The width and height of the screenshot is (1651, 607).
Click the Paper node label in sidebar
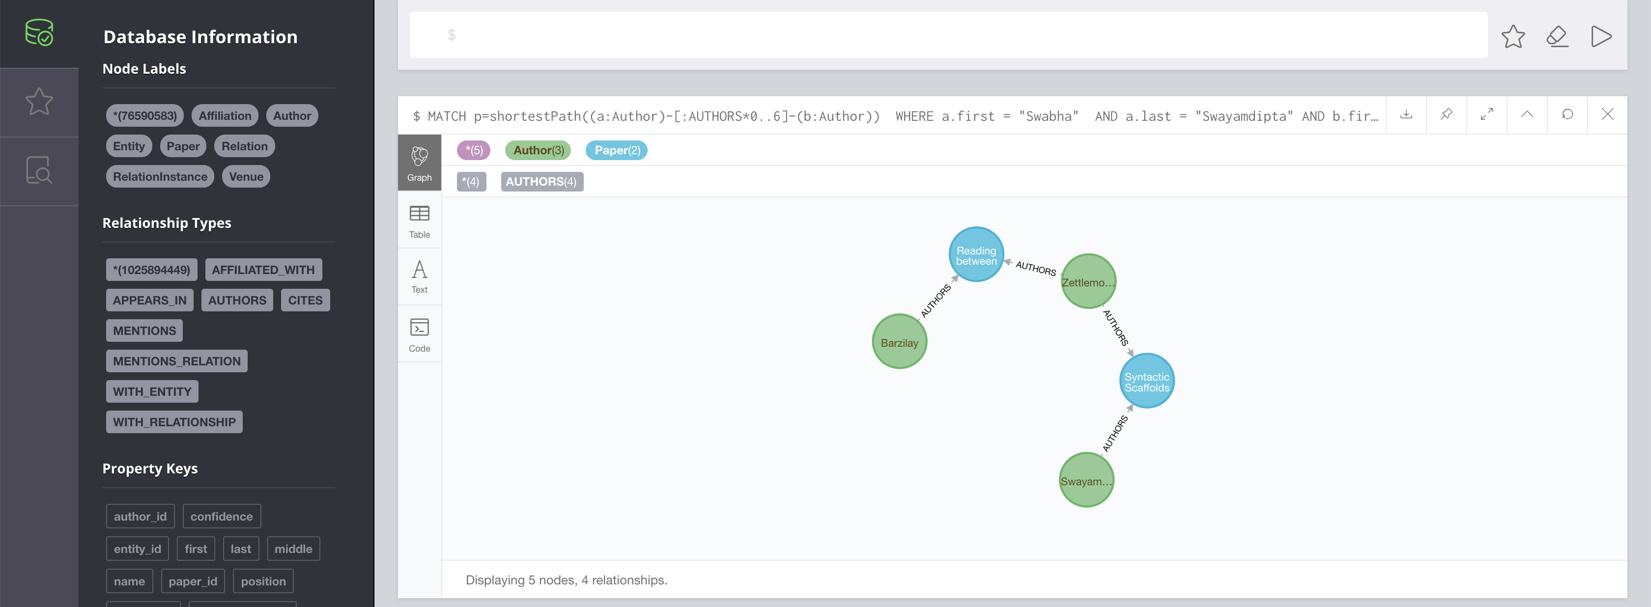click(183, 146)
